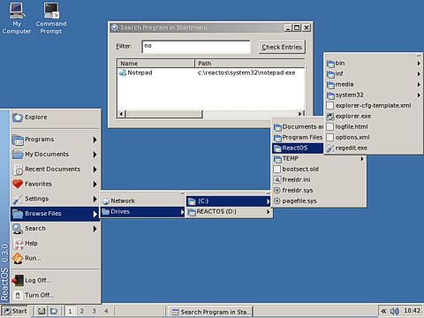This screenshot has width=424, height=318.
Task: Expand the Programs submenu arrow
Action: coord(95,140)
